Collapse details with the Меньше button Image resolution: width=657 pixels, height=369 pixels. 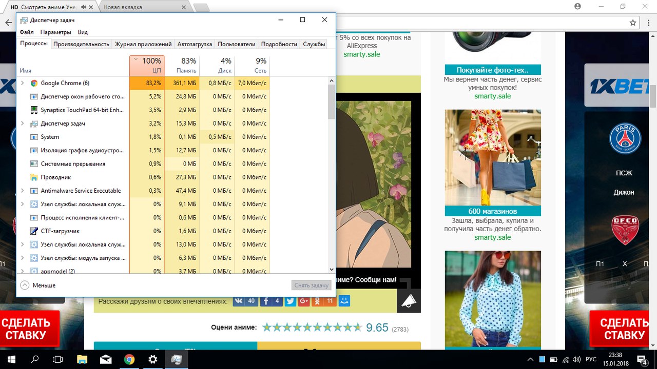pos(38,285)
